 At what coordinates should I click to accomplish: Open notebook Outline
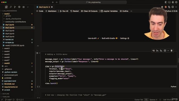(x=124, y=11)
